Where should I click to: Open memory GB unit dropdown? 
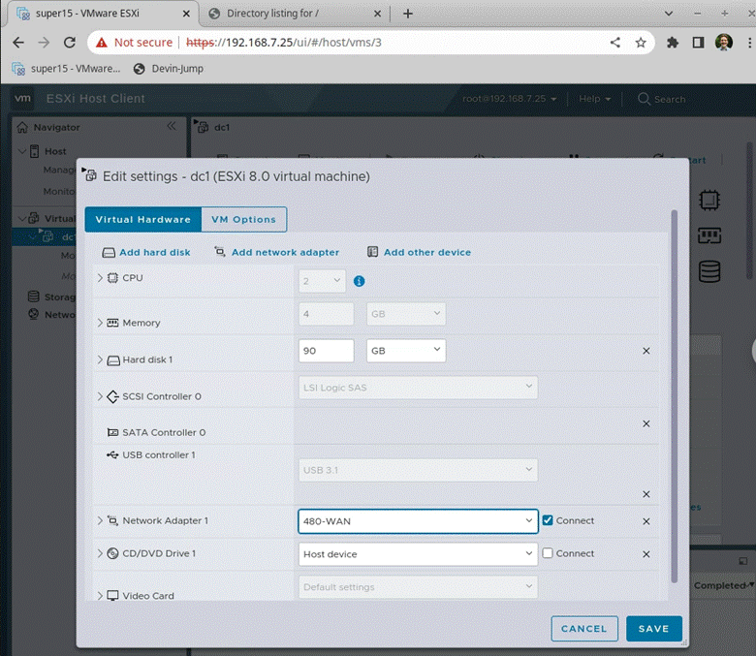[x=406, y=314]
